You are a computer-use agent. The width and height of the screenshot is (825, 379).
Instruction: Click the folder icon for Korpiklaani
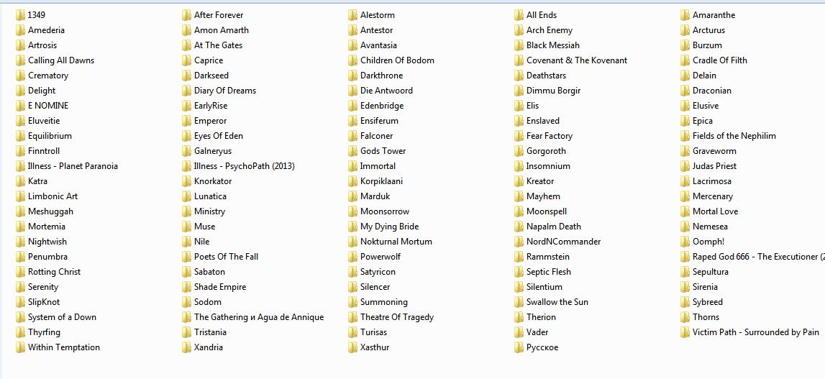click(353, 181)
